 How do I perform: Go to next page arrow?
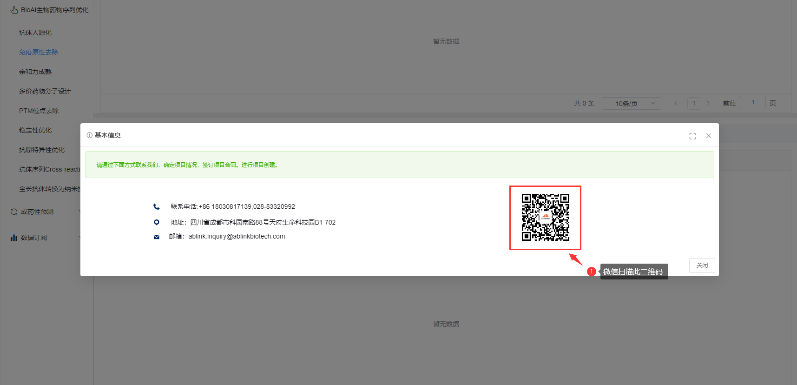(708, 103)
